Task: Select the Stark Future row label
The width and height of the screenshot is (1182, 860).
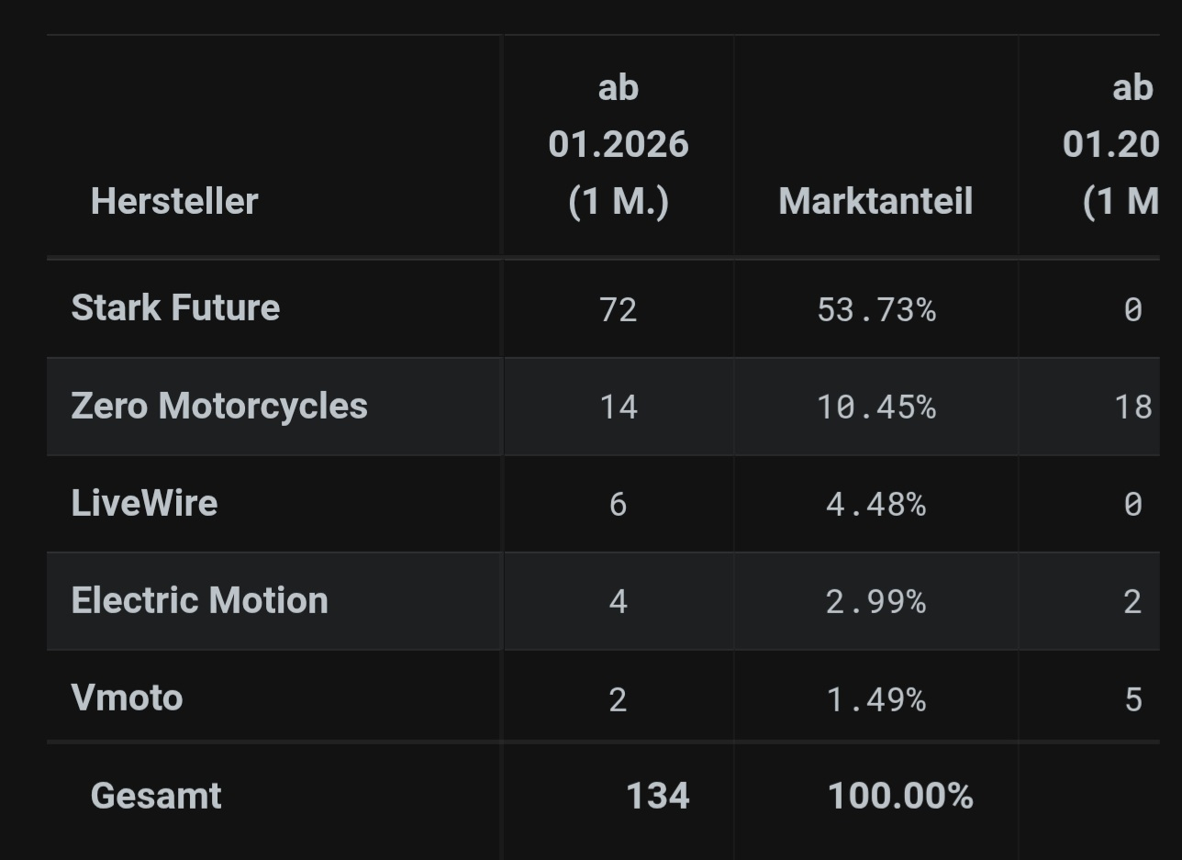Action: coord(175,307)
